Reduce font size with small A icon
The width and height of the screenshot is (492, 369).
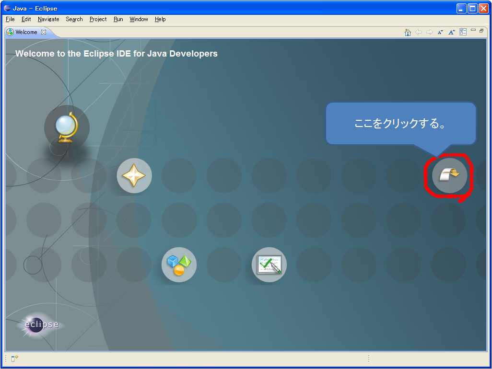[441, 32]
